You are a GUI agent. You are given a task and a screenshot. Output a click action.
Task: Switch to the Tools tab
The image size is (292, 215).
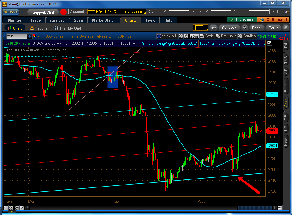tap(150, 20)
